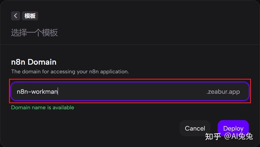The width and height of the screenshot is (260, 147).
Task: Click the 知乎 watermark logo
Action: [x=213, y=137]
